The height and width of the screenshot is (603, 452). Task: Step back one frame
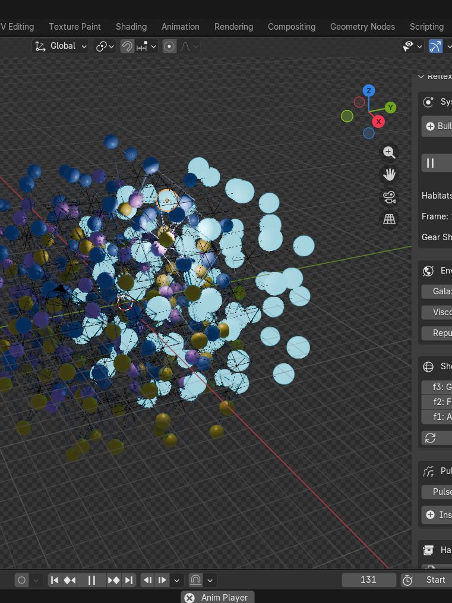(x=147, y=580)
